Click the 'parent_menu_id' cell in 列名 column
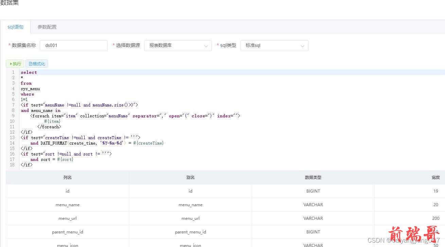The width and height of the screenshot is (445, 247). click(67, 232)
